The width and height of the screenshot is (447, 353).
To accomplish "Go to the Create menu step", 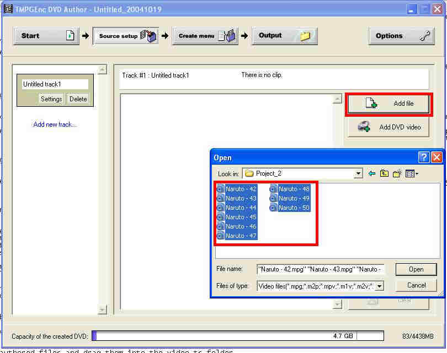I will (x=205, y=36).
